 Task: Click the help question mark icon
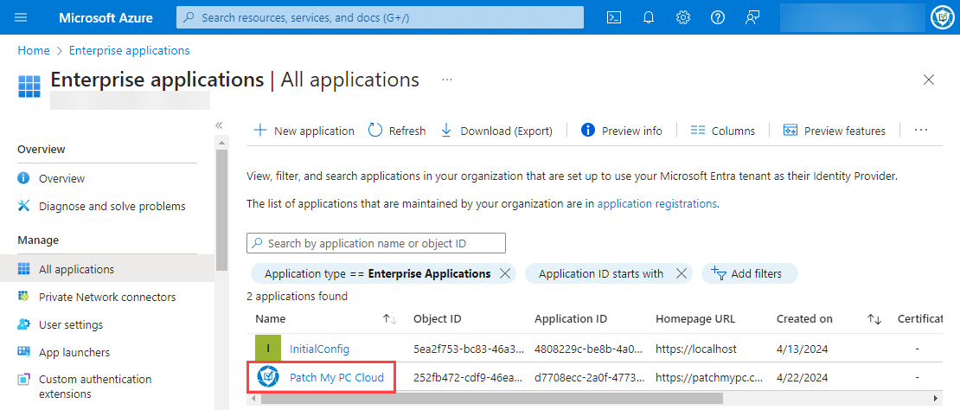pos(717,17)
